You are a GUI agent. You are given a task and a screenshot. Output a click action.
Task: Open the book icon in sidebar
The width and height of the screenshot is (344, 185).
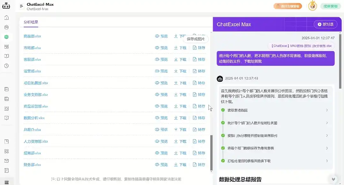[x=7, y=56]
